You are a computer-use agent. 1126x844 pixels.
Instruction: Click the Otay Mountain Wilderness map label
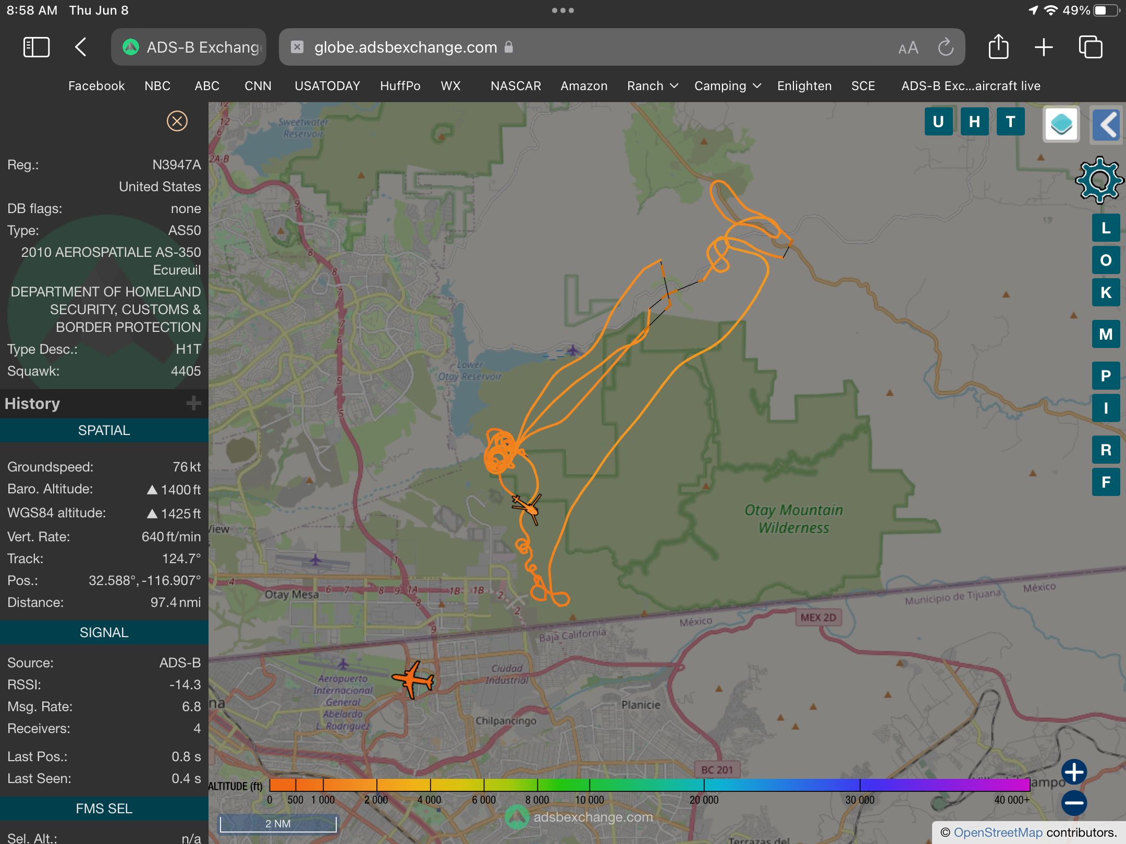tap(794, 519)
